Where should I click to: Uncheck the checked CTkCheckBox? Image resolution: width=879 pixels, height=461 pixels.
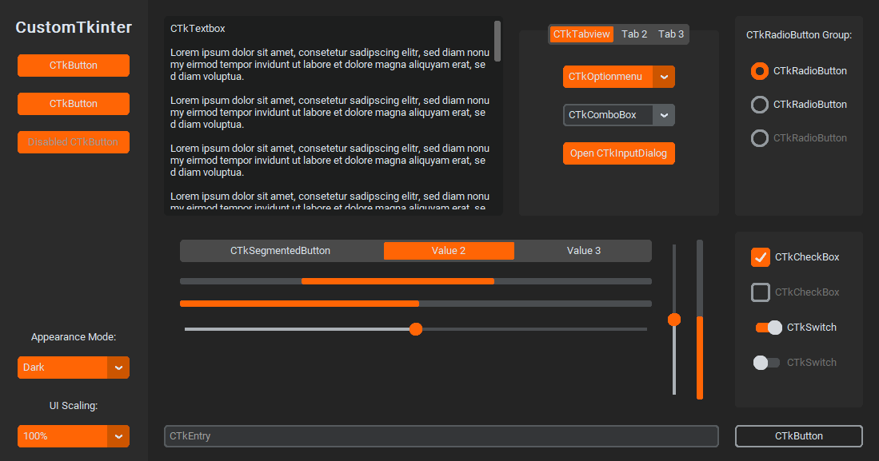click(759, 256)
